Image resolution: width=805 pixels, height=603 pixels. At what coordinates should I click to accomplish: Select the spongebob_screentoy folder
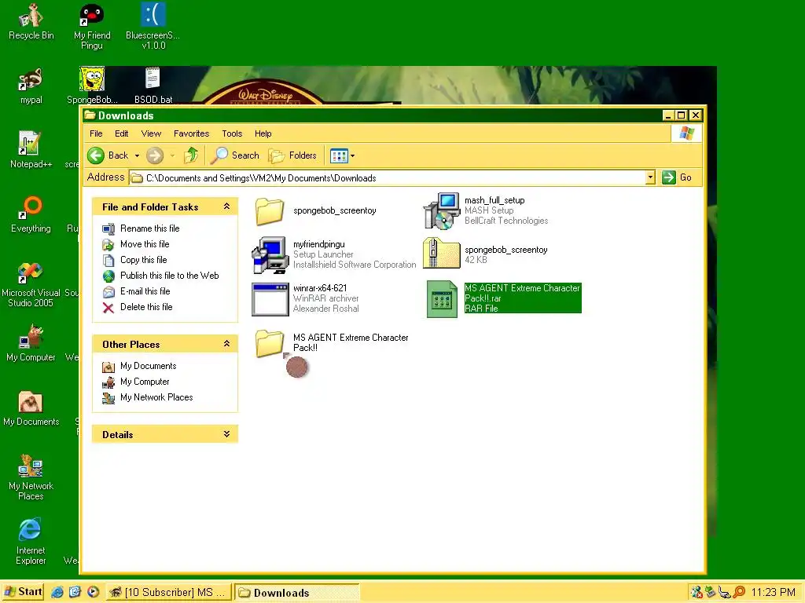pos(316,210)
